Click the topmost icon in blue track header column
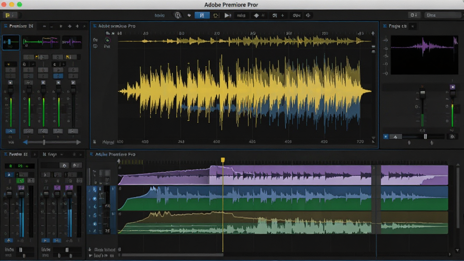Screen dimensions: 464x261 click(94, 189)
